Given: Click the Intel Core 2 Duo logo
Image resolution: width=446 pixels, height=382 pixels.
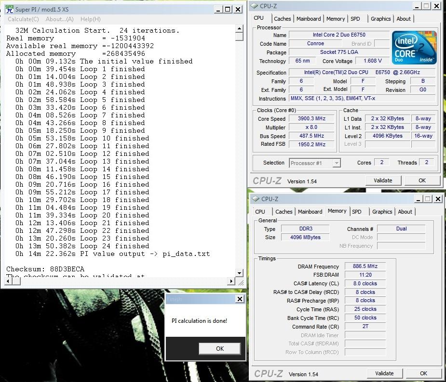Looking at the screenshot, I should [414, 48].
